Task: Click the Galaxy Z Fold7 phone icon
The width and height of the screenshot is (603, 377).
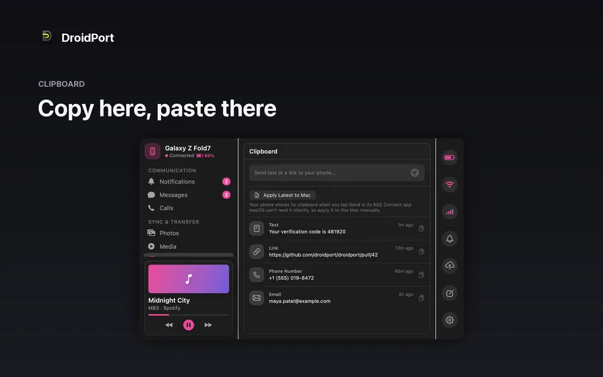Action: (x=152, y=151)
